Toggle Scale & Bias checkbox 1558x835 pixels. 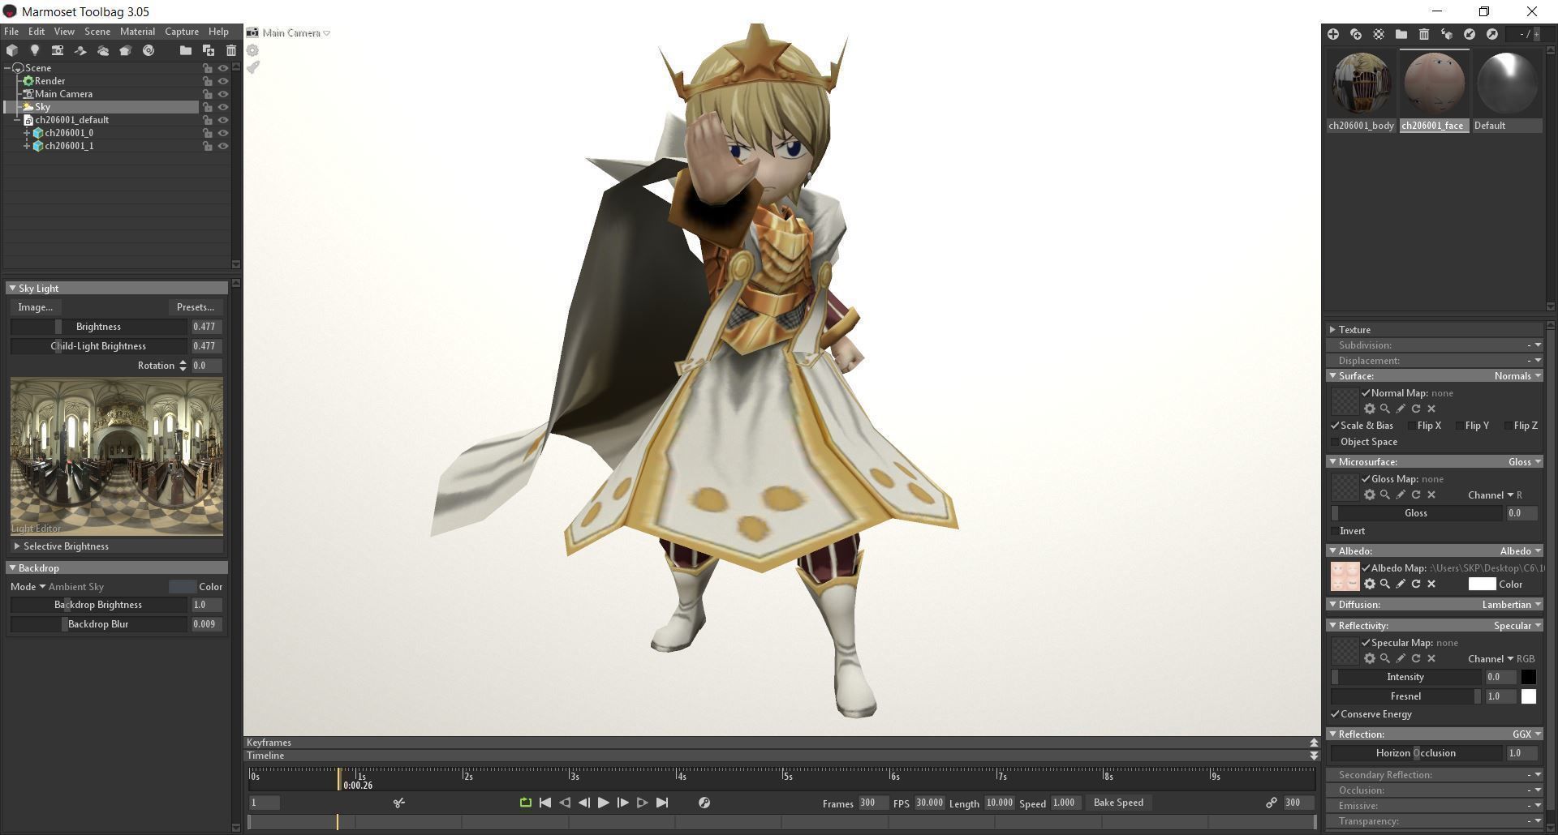tap(1335, 426)
